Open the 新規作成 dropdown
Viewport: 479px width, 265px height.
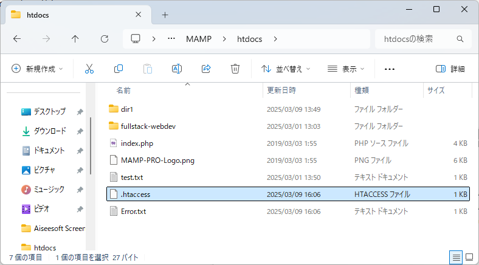pos(37,69)
